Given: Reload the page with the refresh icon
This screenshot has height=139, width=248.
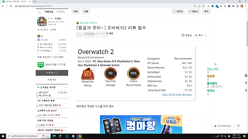Looking at the screenshot, I should [11, 6].
